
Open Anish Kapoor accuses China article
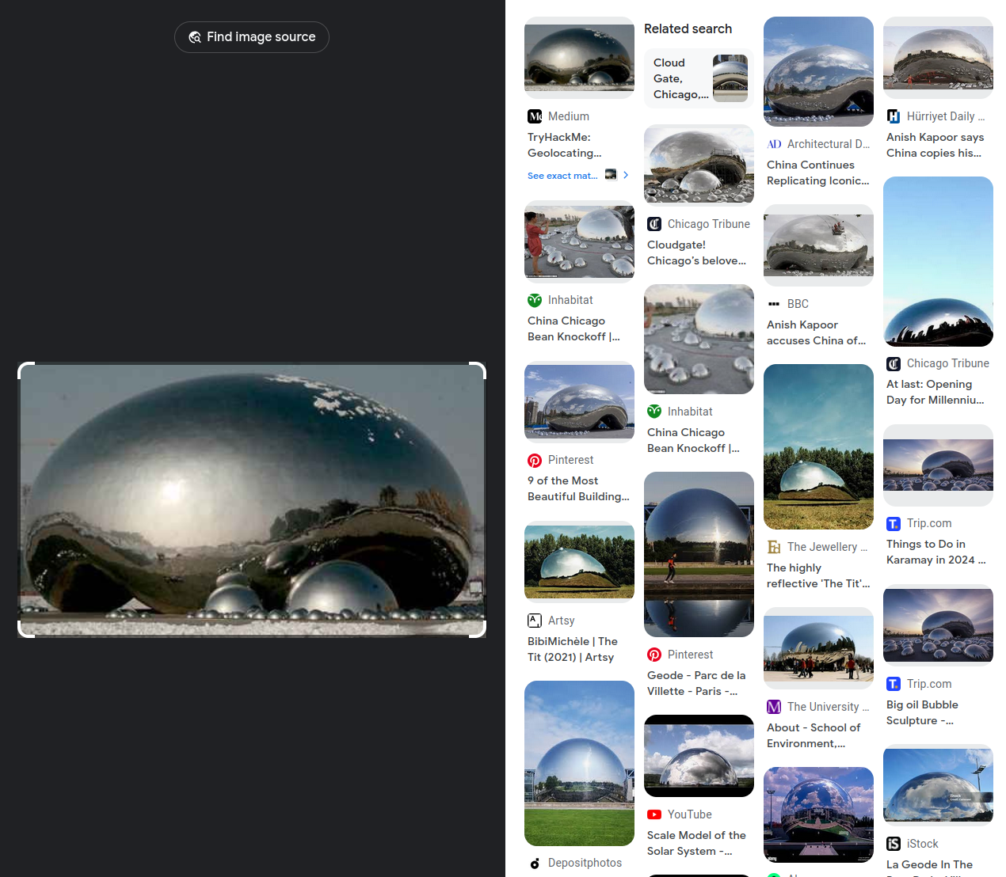816,332
